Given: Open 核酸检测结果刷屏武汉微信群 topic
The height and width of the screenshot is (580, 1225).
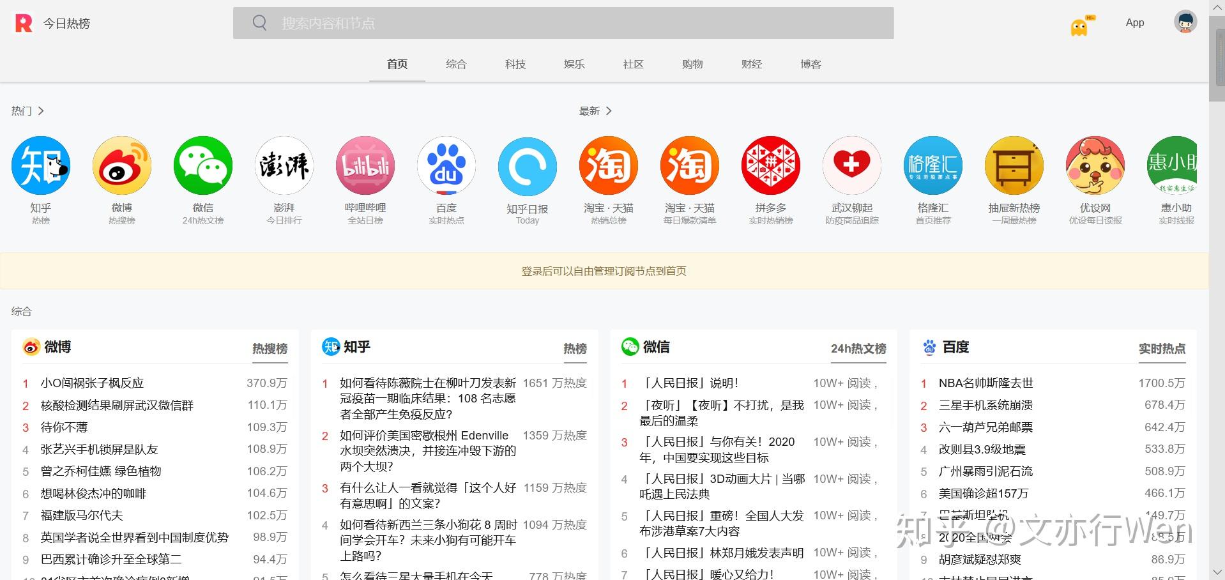Looking at the screenshot, I should click(117, 405).
